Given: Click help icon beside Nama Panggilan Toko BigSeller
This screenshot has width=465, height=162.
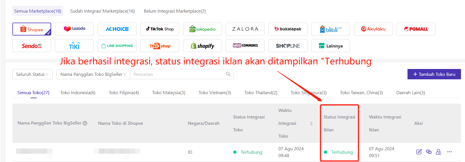Looking at the screenshot, I should point(85,123).
